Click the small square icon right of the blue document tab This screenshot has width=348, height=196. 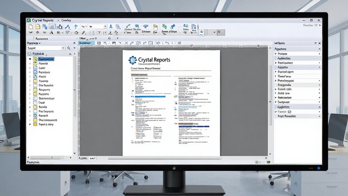pos(99,43)
